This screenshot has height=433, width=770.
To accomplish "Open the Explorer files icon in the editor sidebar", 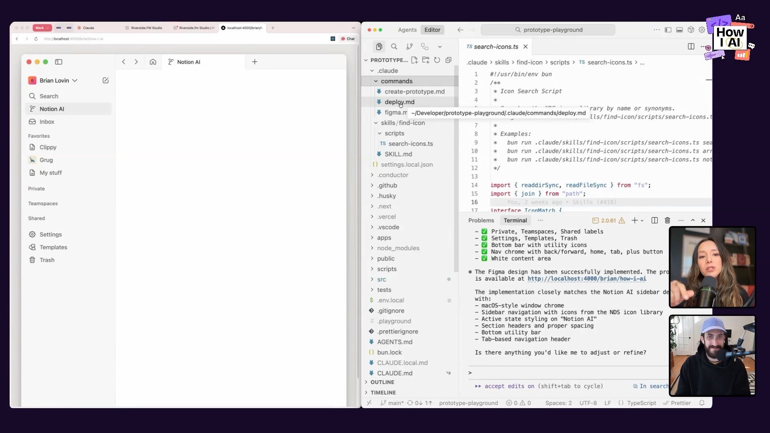I will click(379, 47).
